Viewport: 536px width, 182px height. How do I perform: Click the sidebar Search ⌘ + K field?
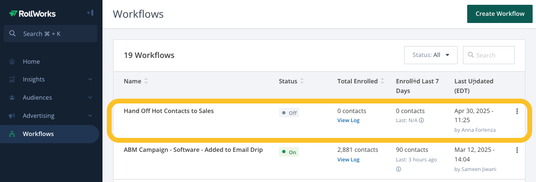[51, 34]
